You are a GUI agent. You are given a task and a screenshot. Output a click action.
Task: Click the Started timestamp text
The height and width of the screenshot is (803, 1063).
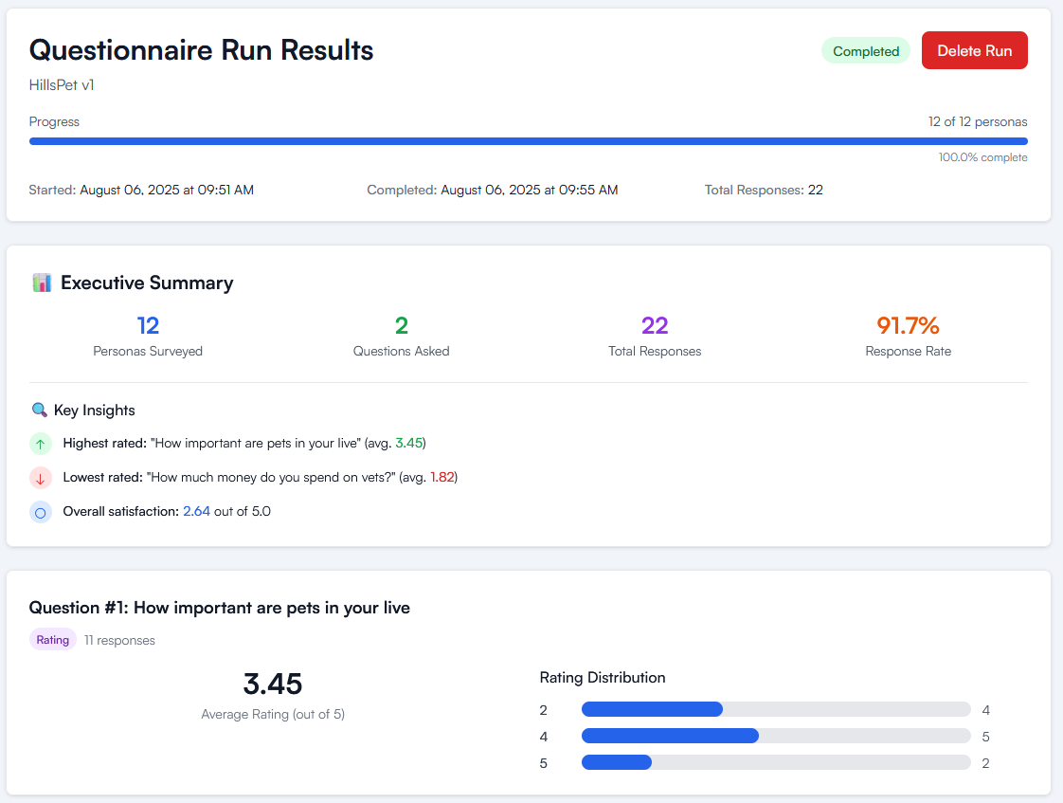[141, 190]
